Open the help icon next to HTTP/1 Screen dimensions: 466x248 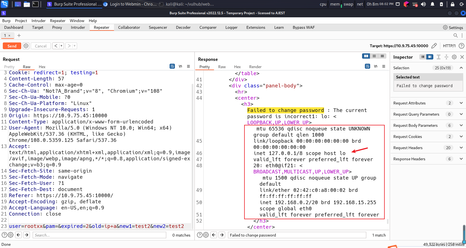click(462, 46)
